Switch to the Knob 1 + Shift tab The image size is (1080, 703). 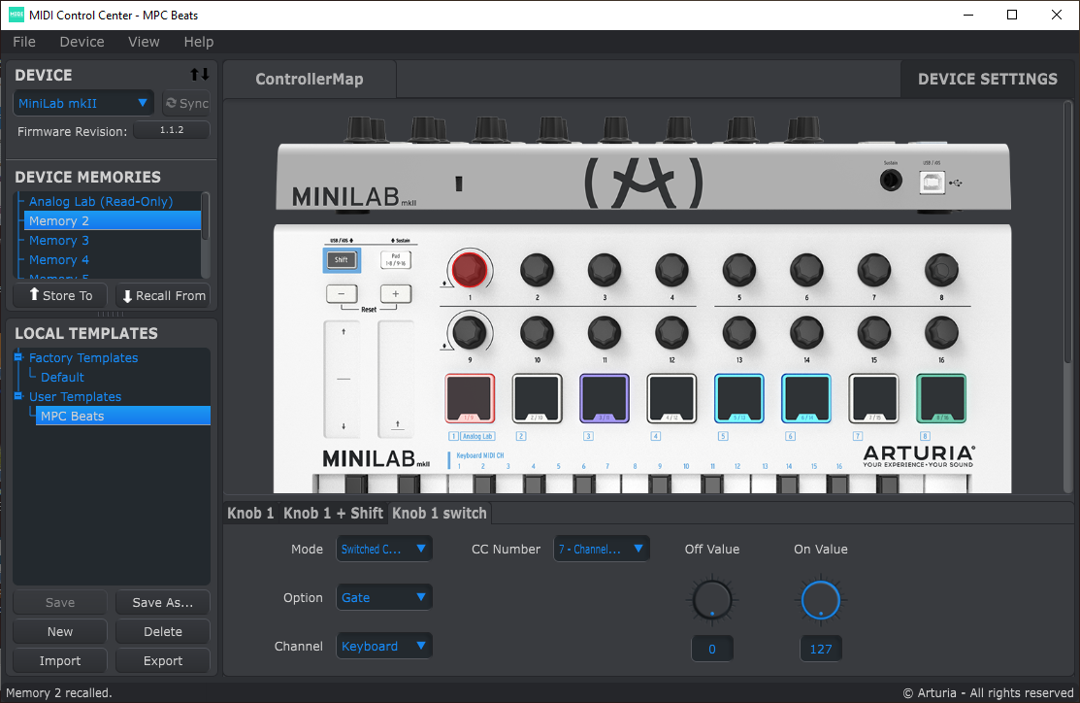coord(334,513)
